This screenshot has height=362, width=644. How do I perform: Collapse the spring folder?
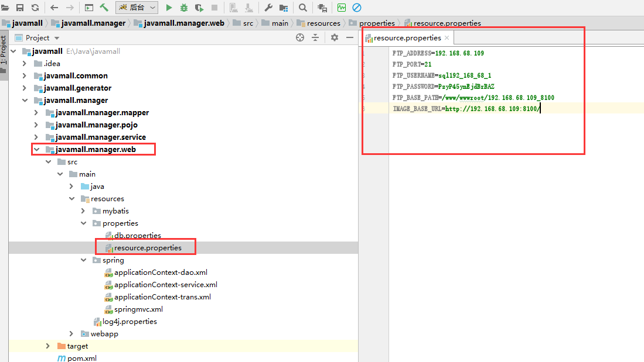pos(84,260)
